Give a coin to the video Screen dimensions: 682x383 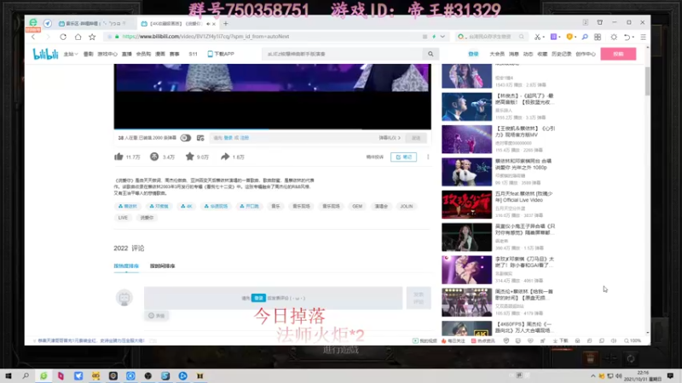point(154,157)
